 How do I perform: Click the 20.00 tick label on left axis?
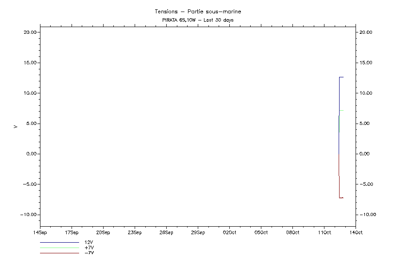(x=30, y=32)
